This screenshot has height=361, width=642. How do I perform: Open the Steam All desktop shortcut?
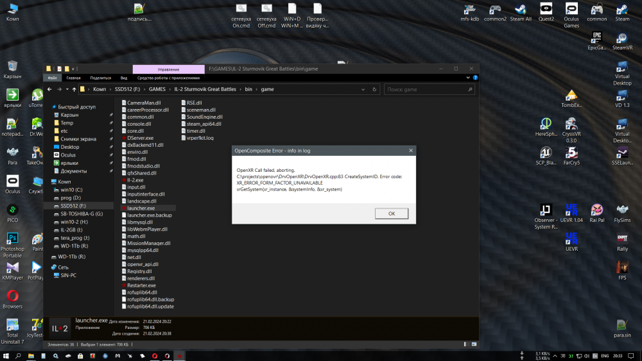(521, 12)
